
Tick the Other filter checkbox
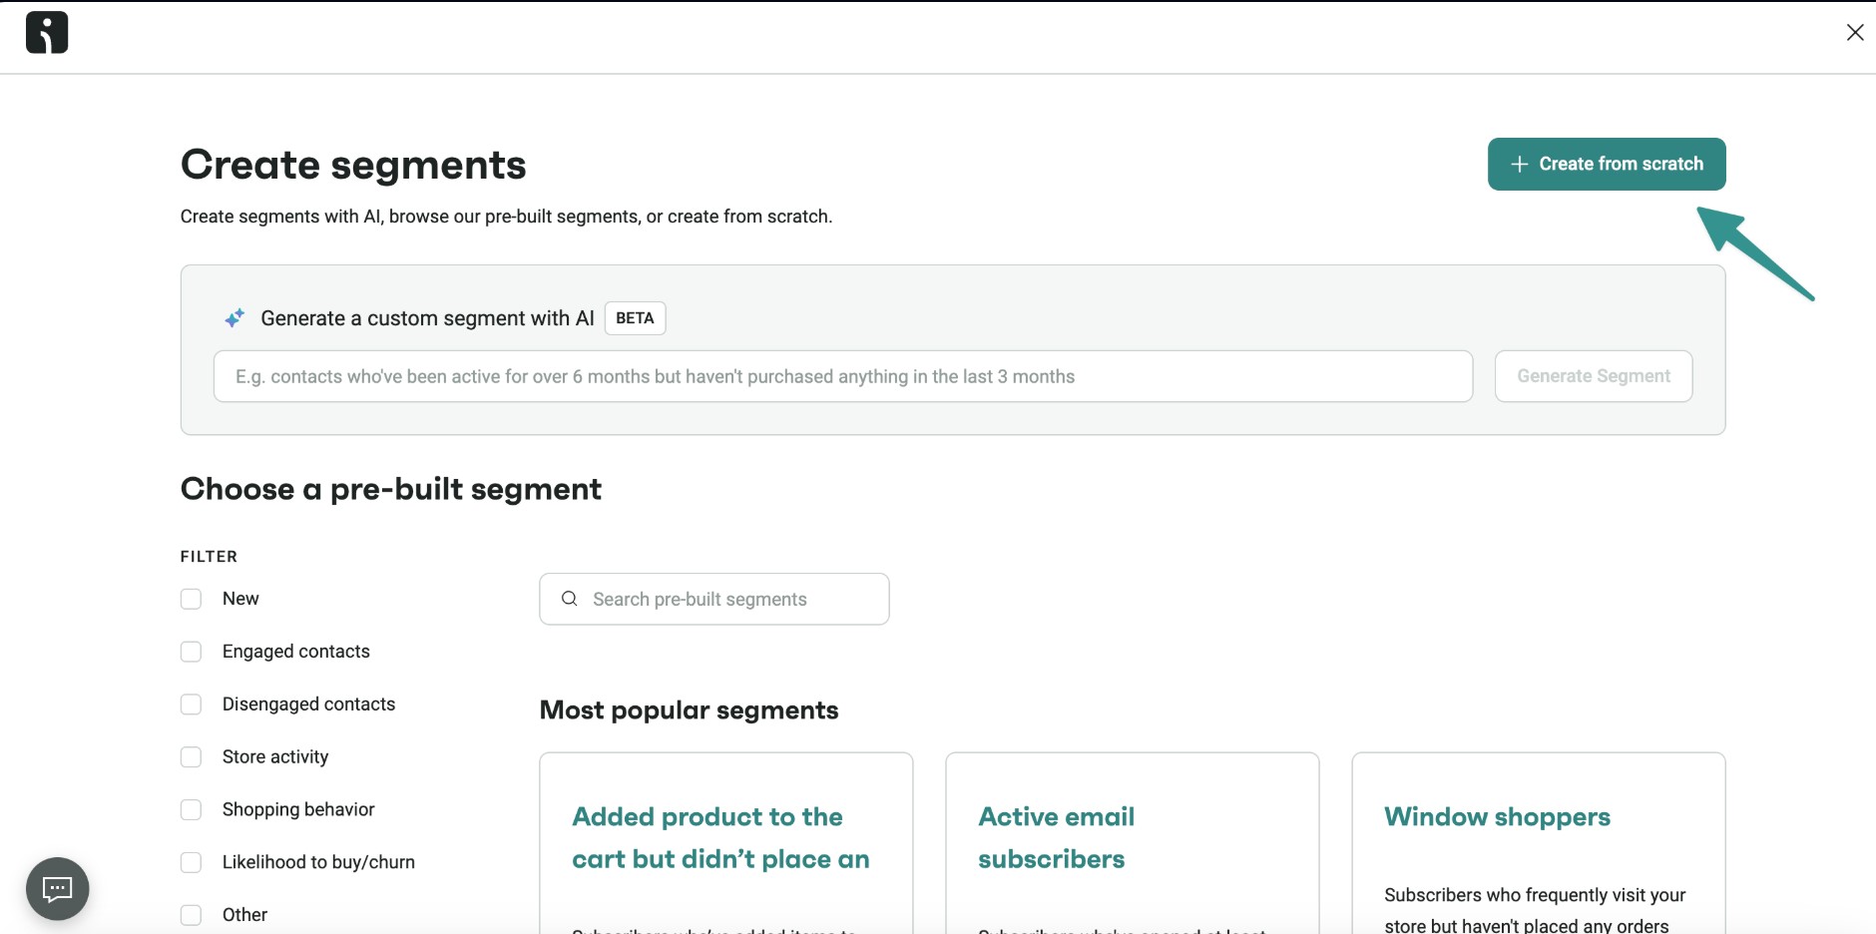[x=191, y=915]
